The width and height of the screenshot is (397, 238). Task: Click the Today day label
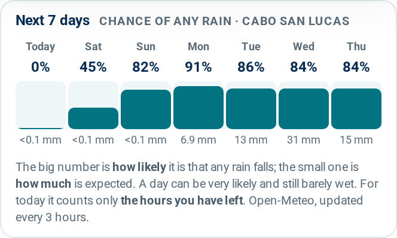coord(41,47)
